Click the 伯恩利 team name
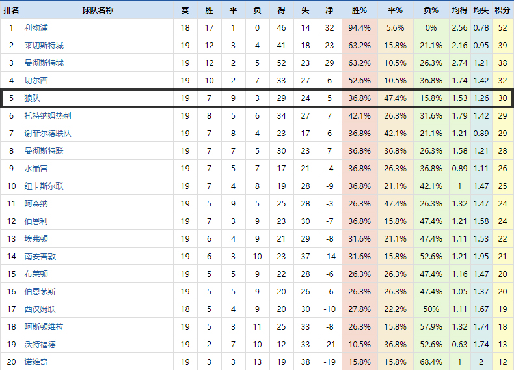514x370 pixels. 36,221
